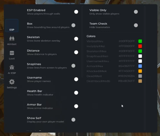160x136 pixels.
Task: Open the Dead##ed gray color swatch
Action: pyautogui.click(x=140, y=76)
